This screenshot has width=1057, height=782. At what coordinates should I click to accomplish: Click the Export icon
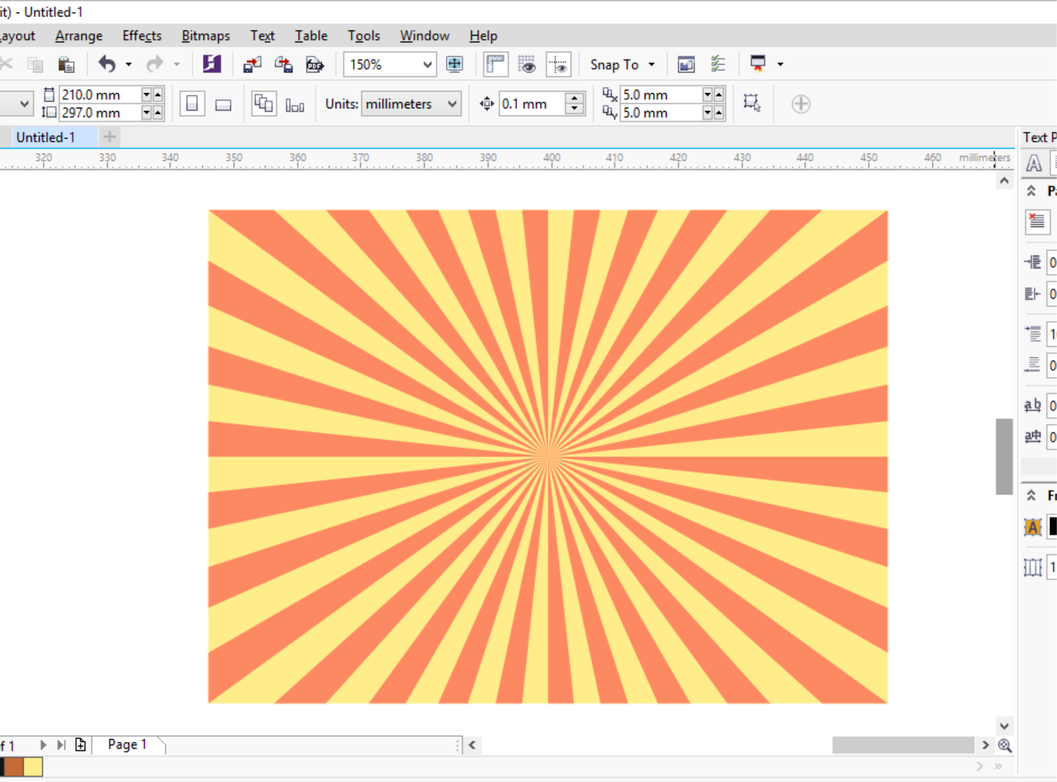(284, 64)
